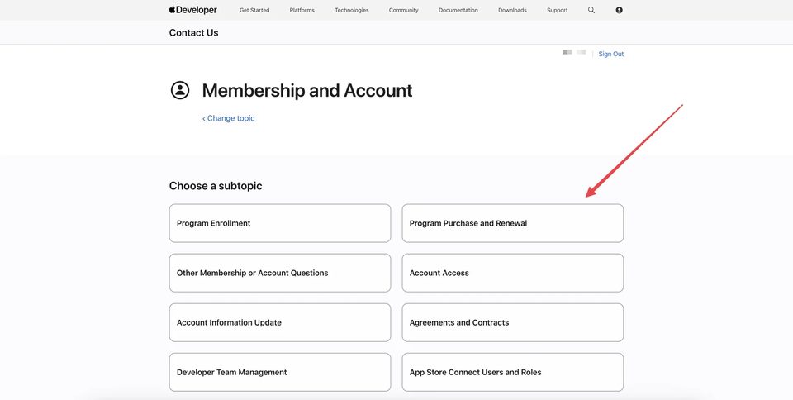Select the Developer Team Management subtopic
The image size is (793, 400).
pyautogui.click(x=280, y=372)
